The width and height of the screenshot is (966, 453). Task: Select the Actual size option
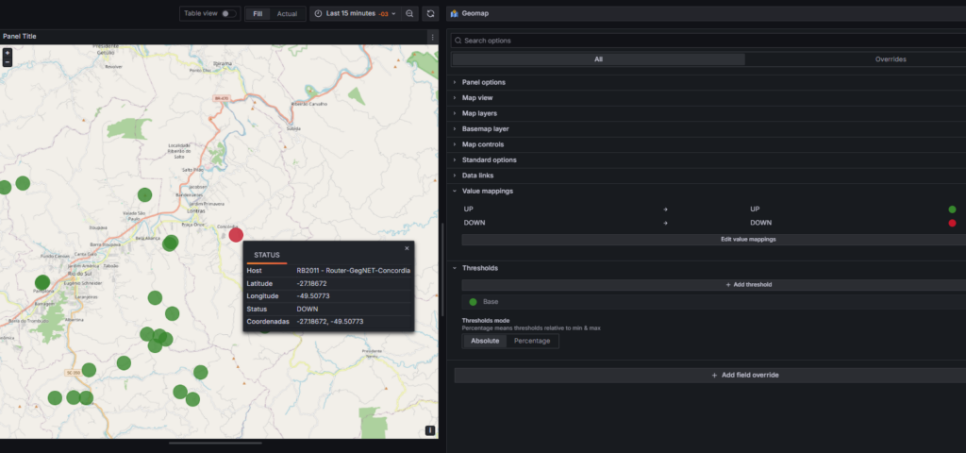click(x=287, y=14)
